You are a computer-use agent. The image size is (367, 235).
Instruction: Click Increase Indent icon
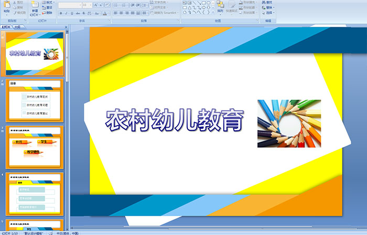tap(138, 5)
